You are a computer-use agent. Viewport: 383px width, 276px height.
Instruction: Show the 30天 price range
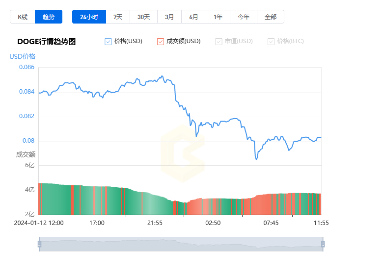point(143,17)
